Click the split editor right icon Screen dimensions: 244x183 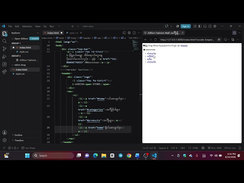point(134,33)
